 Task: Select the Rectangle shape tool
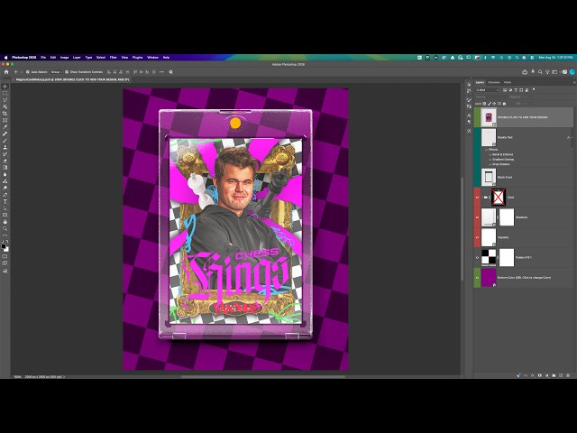coord(5,215)
